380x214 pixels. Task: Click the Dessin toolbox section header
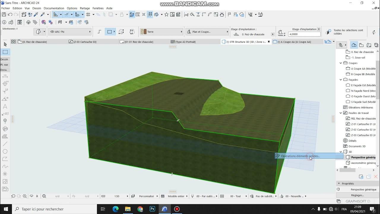coord(4,59)
